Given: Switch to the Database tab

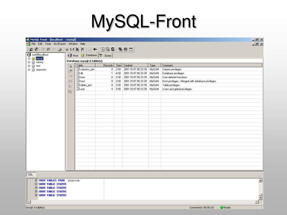Looking at the screenshot, I should click(x=89, y=55).
